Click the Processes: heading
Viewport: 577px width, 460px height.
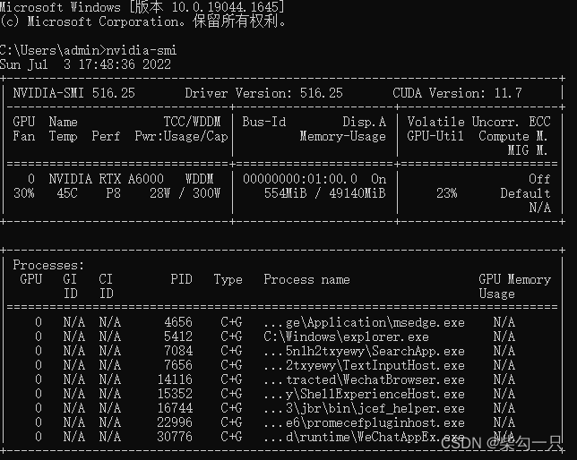click(x=48, y=265)
